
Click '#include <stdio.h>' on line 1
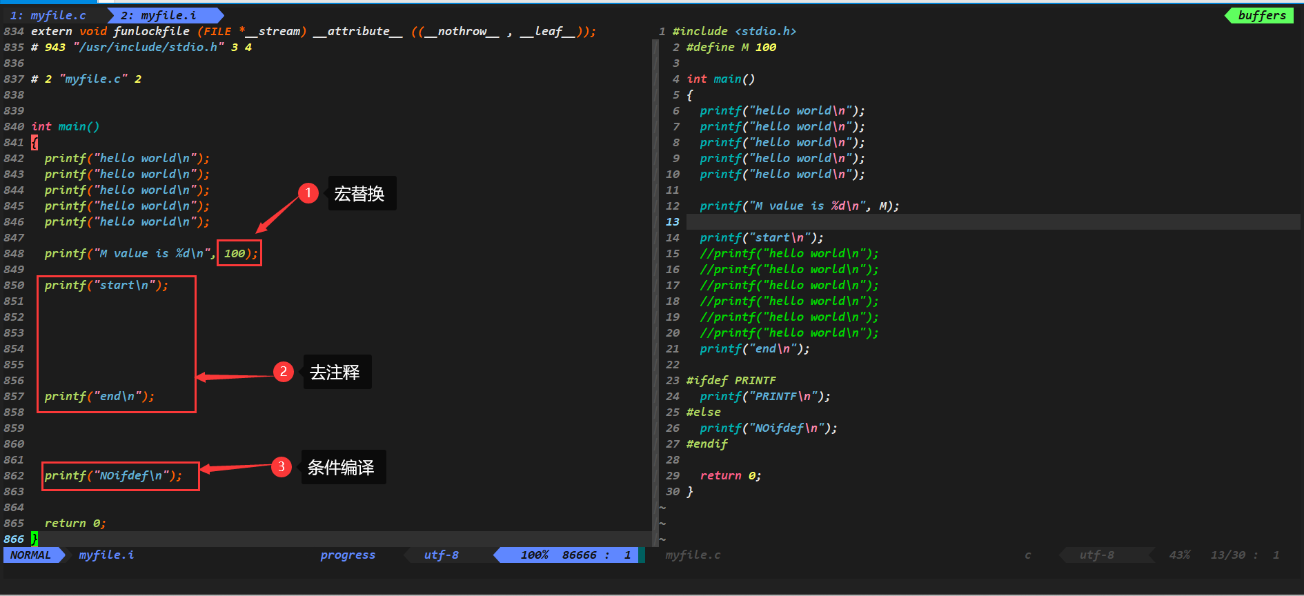pos(734,32)
